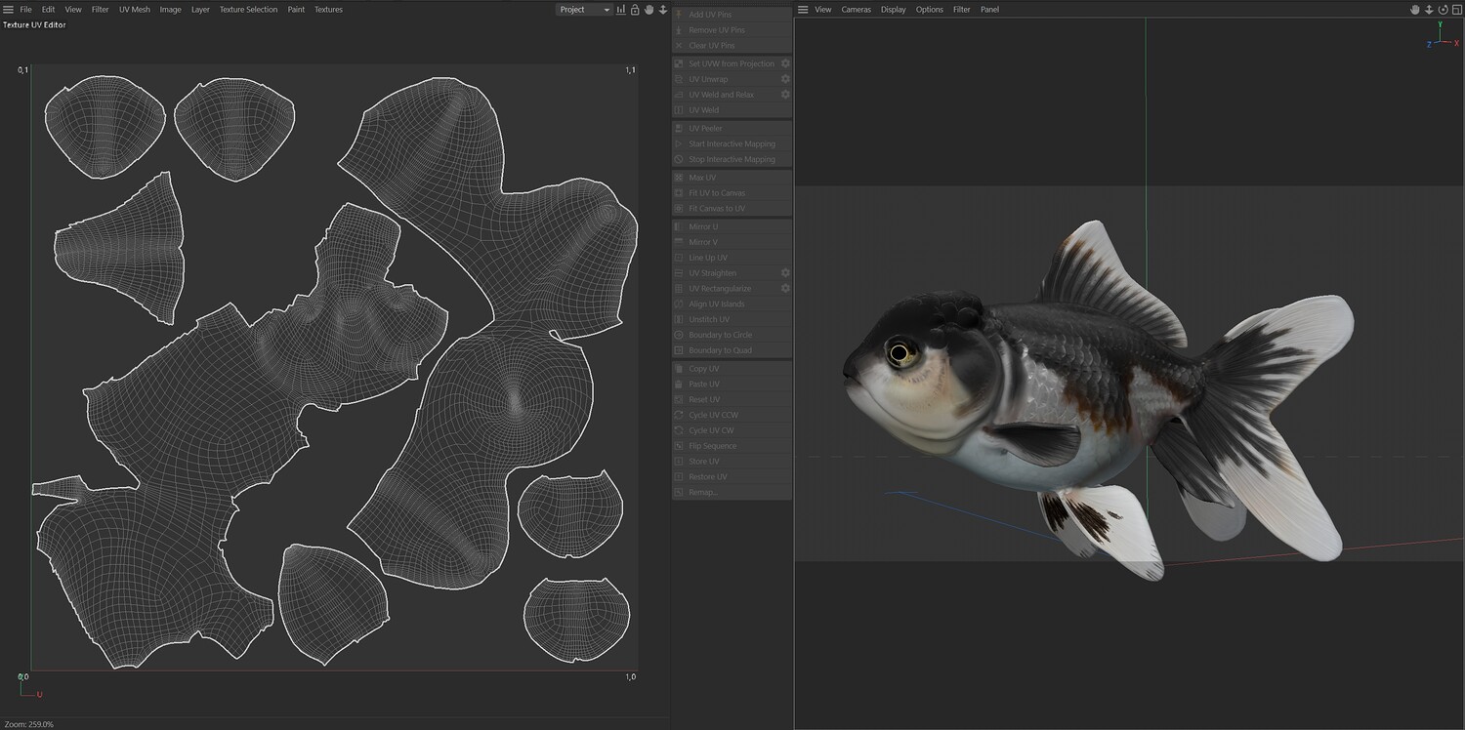Click Start Interactive Mapping
The width and height of the screenshot is (1465, 730).
[732, 144]
